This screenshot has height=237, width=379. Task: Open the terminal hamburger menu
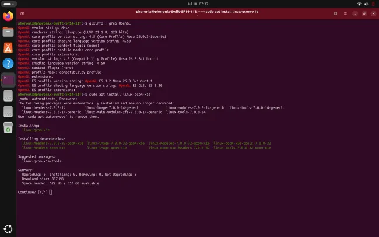(x=345, y=13)
